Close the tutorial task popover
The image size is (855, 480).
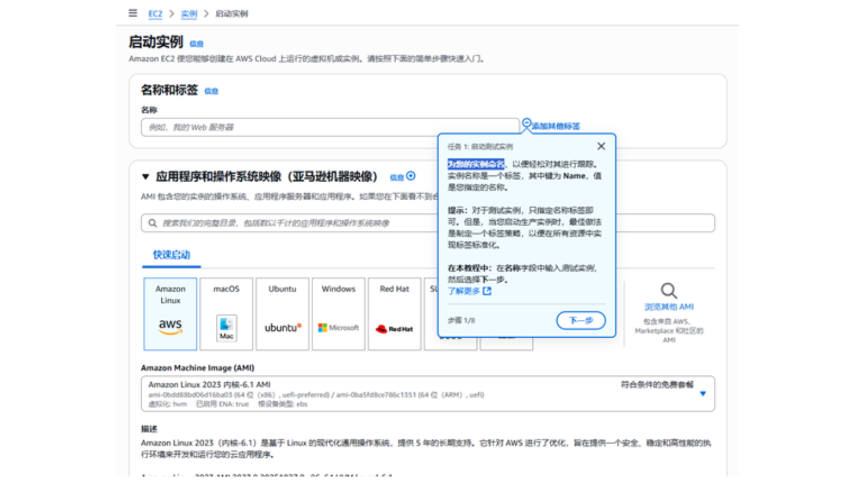click(601, 146)
